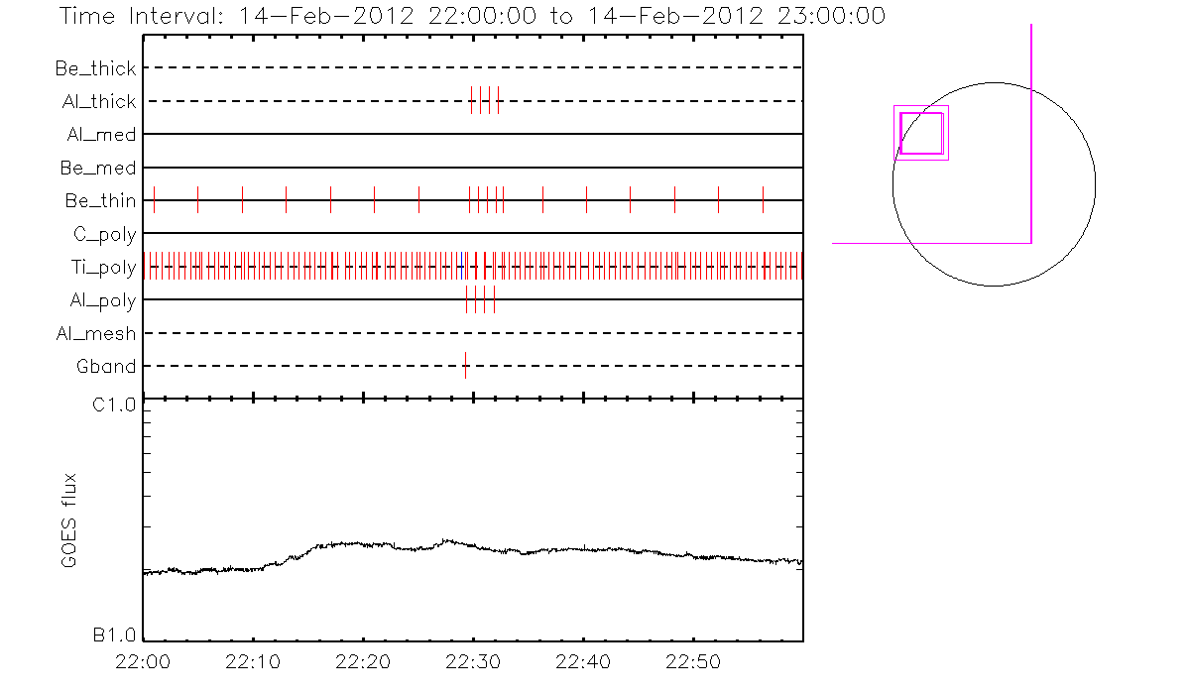Click the first Be_thin marker near 22:01
The image size is (1190, 694).
point(154,200)
